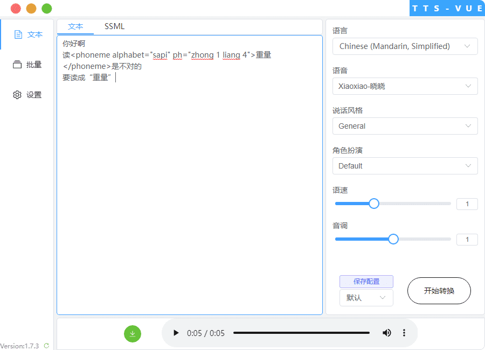
Task: Mute audio via the speaker icon
Action: (387, 333)
